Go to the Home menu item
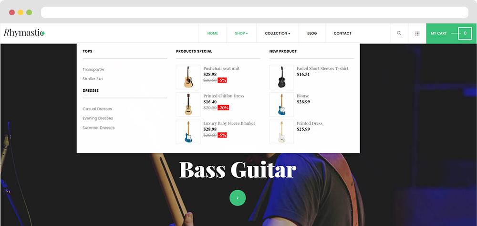477x226 pixels. [x=213, y=33]
